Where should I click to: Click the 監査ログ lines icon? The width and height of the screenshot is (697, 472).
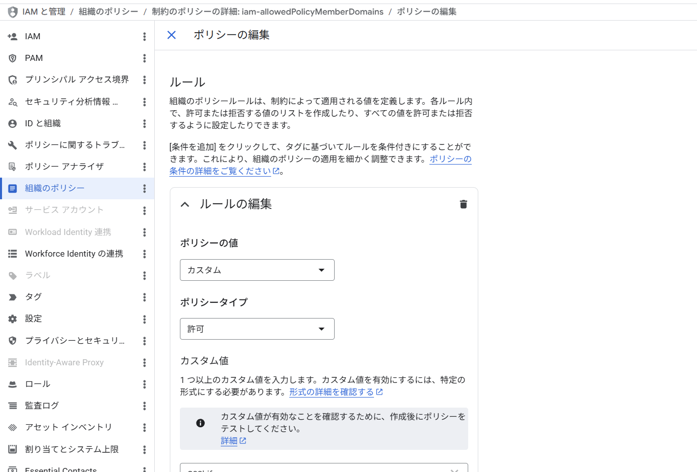13,406
